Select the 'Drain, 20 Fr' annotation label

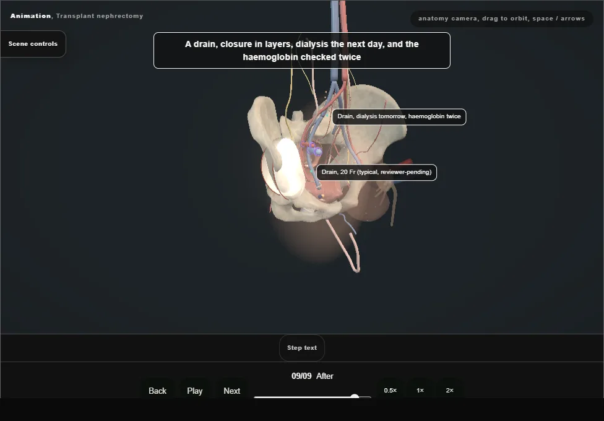click(376, 172)
